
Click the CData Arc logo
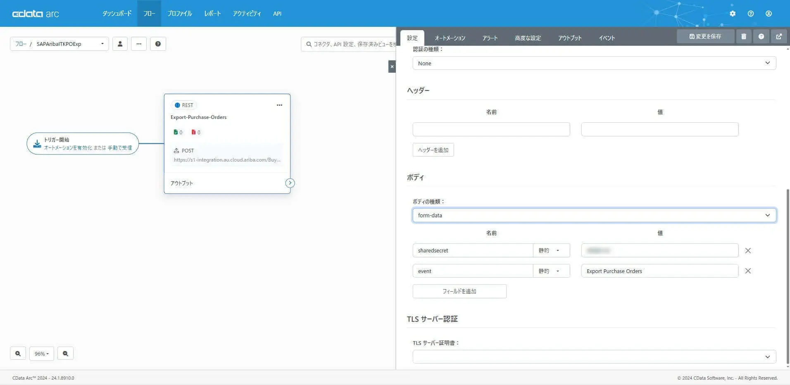click(x=36, y=14)
